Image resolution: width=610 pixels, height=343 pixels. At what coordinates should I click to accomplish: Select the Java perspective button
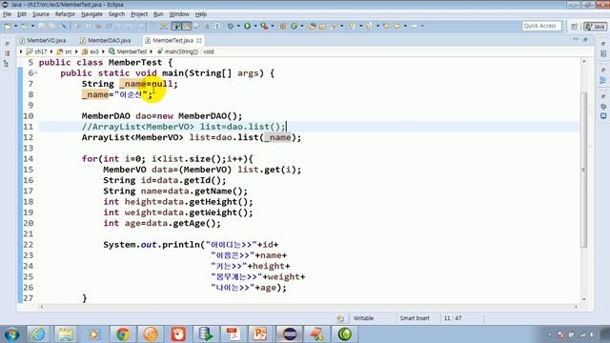tap(595, 27)
